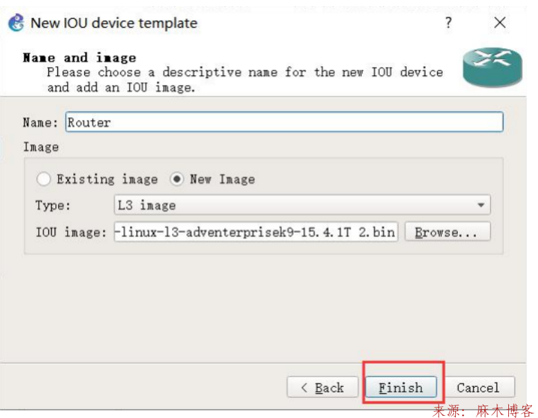Click the router icon in the header
Screen dimensions: 538x418
(492, 67)
